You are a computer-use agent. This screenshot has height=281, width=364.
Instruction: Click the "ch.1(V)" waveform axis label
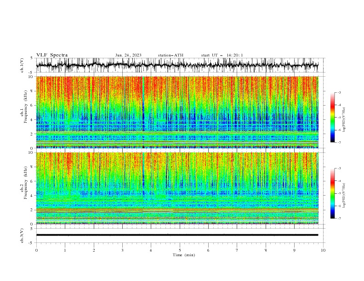[22, 65]
